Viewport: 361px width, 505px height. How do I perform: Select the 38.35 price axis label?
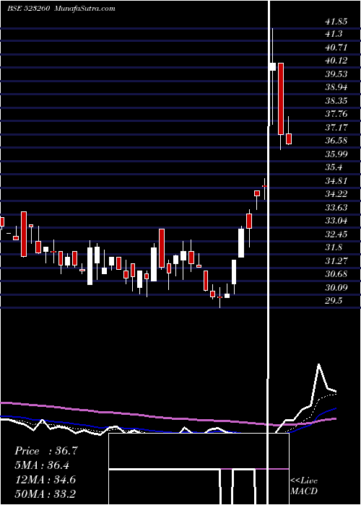pos(336,101)
